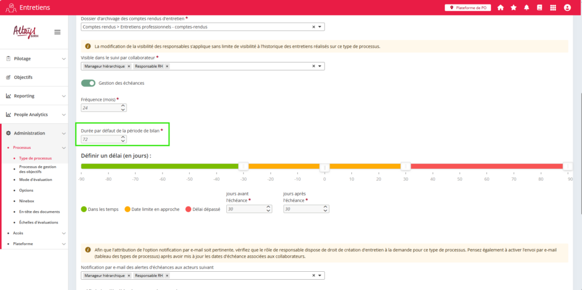The height and width of the screenshot is (290, 582).
Task: Click the Plateforme de PO button
Action: click(467, 8)
